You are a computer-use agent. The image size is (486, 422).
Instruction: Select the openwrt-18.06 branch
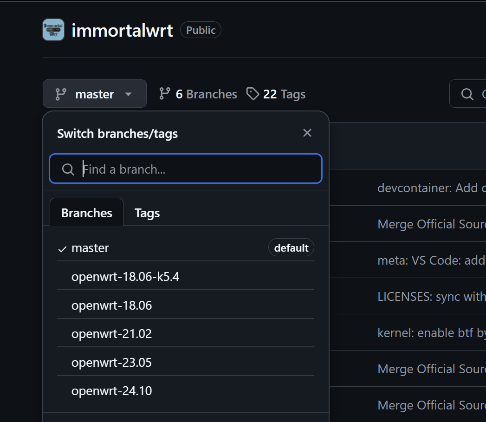[x=186, y=305]
